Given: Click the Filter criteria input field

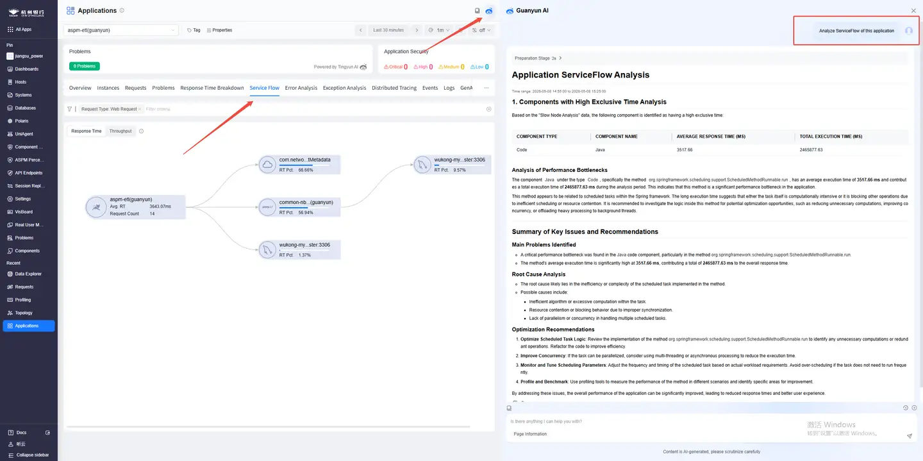Looking at the screenshot, I should 314,109.
